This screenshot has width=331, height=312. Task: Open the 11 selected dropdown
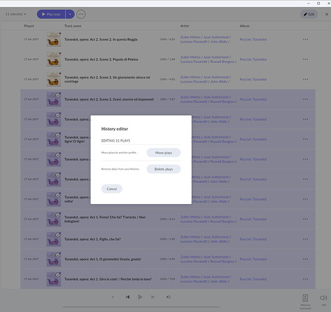(x=16, y=14)
